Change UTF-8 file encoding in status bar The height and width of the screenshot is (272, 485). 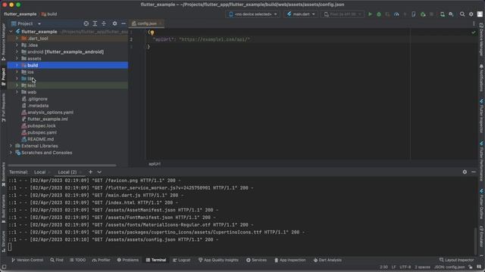coord(405,267)
